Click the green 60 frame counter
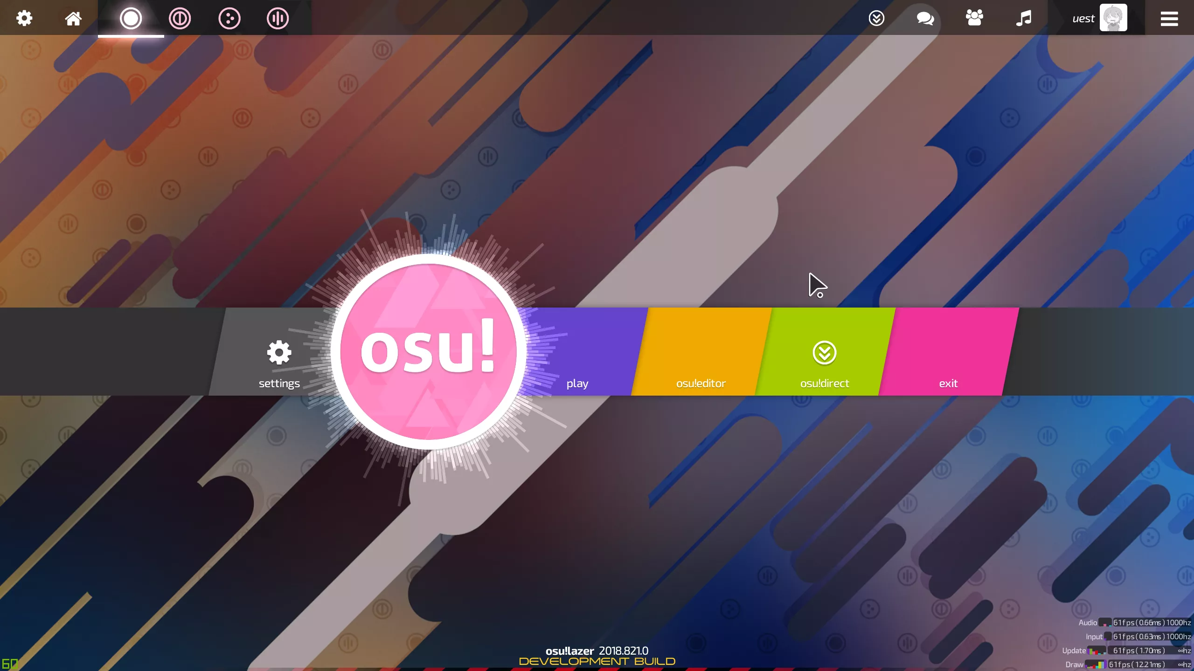This screenshot has width=1194, height=671. pos(10,664)
